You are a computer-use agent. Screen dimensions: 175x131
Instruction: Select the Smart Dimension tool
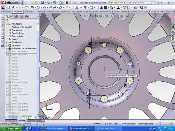[13, 8]
